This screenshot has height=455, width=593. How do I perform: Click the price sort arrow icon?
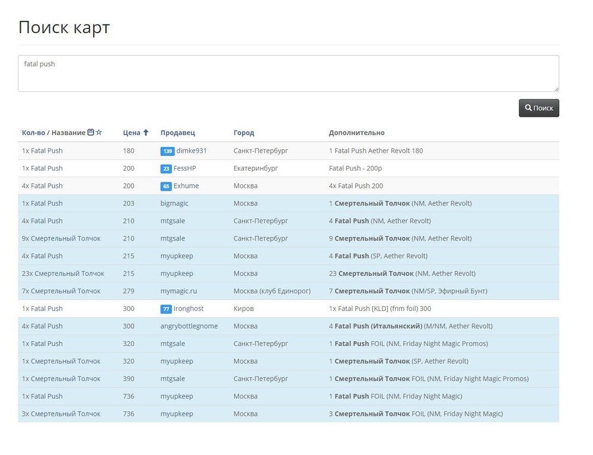click(x=146, y=133)
